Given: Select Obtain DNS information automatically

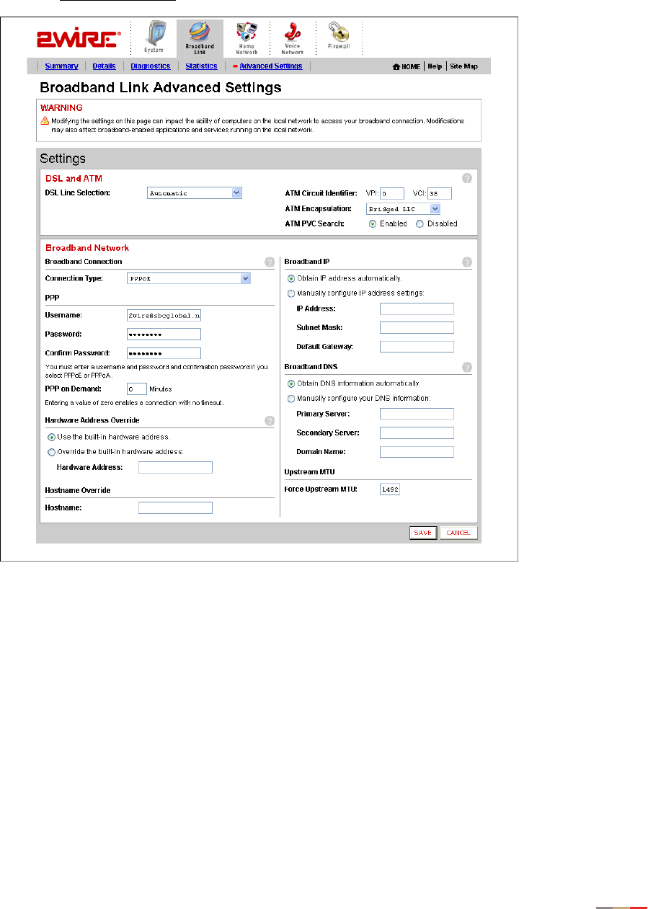Looking at the screenshot, I should (x=291, y=383).
